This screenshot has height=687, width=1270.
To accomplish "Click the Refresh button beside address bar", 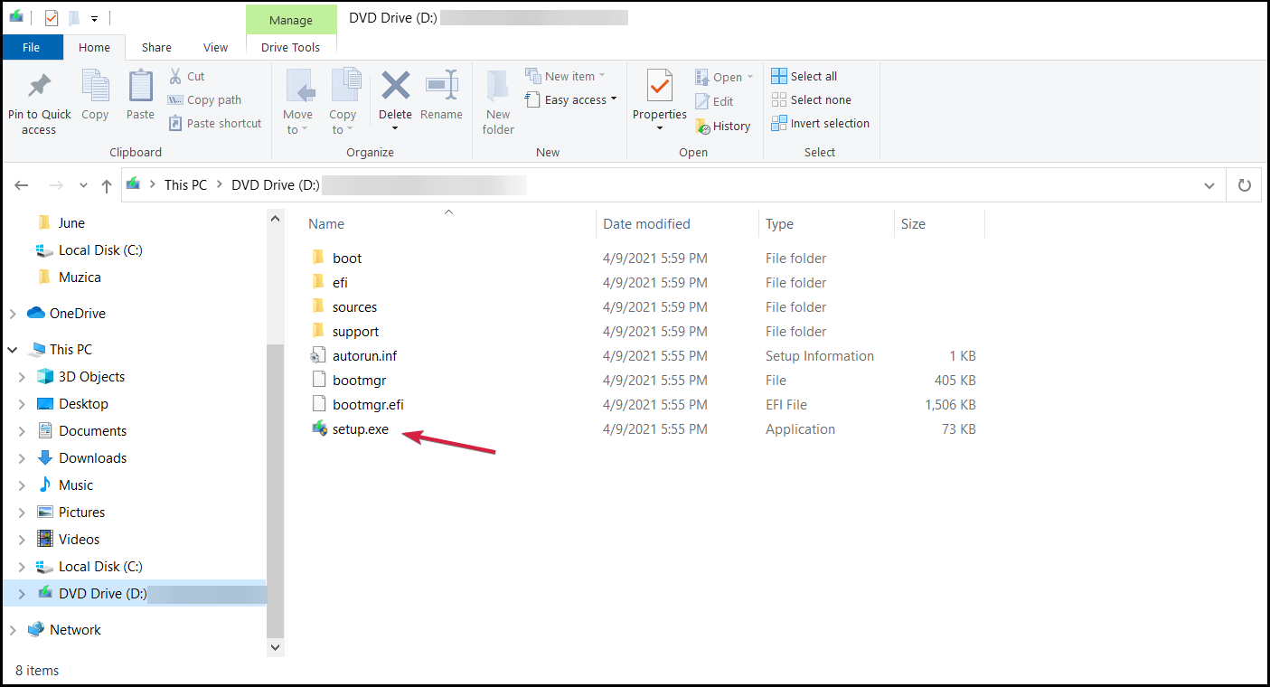I will (1245, 185).
